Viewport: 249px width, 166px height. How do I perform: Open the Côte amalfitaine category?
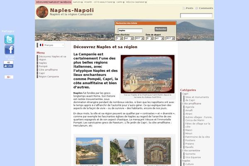[191, 104]
